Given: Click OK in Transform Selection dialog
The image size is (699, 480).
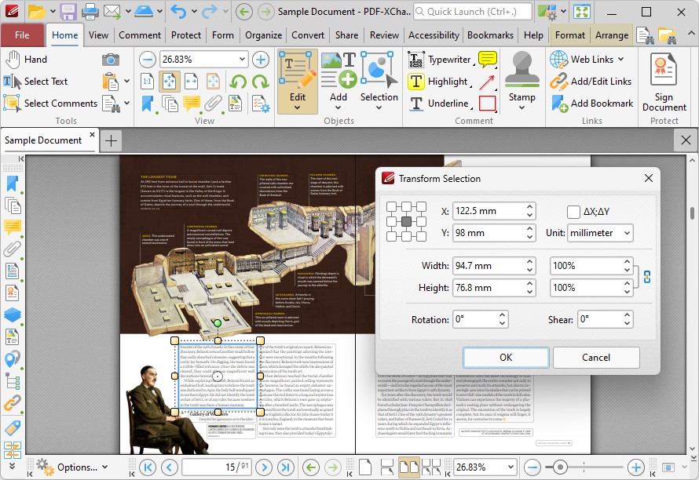Looking at the screenshot, I should [506, 358].
